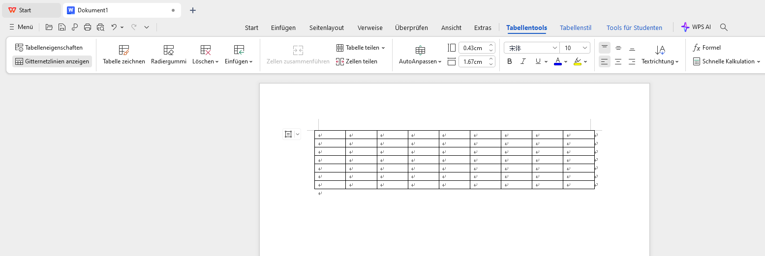This screenshot has height=256, width=765.
Task: Apply the blue font color button
Action: click(557, 61)
